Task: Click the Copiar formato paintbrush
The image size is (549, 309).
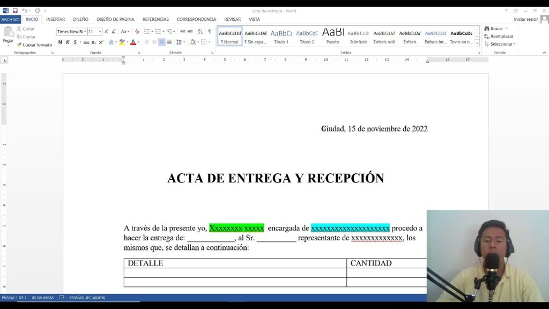Action: [x=34, y=45]
